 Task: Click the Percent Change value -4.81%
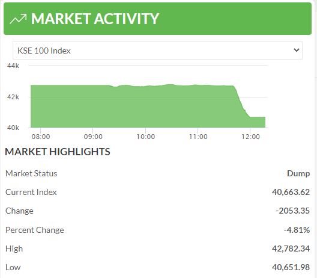pyautogui.click(x=297, y=230)
